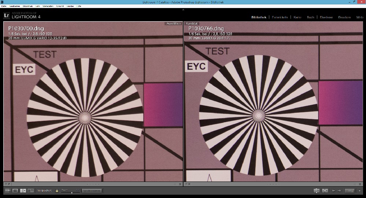Toggle flag under right Kandidat image
The width and height of the screenshot is (366, 198).
pyautogui.click(x=186, y=184)
